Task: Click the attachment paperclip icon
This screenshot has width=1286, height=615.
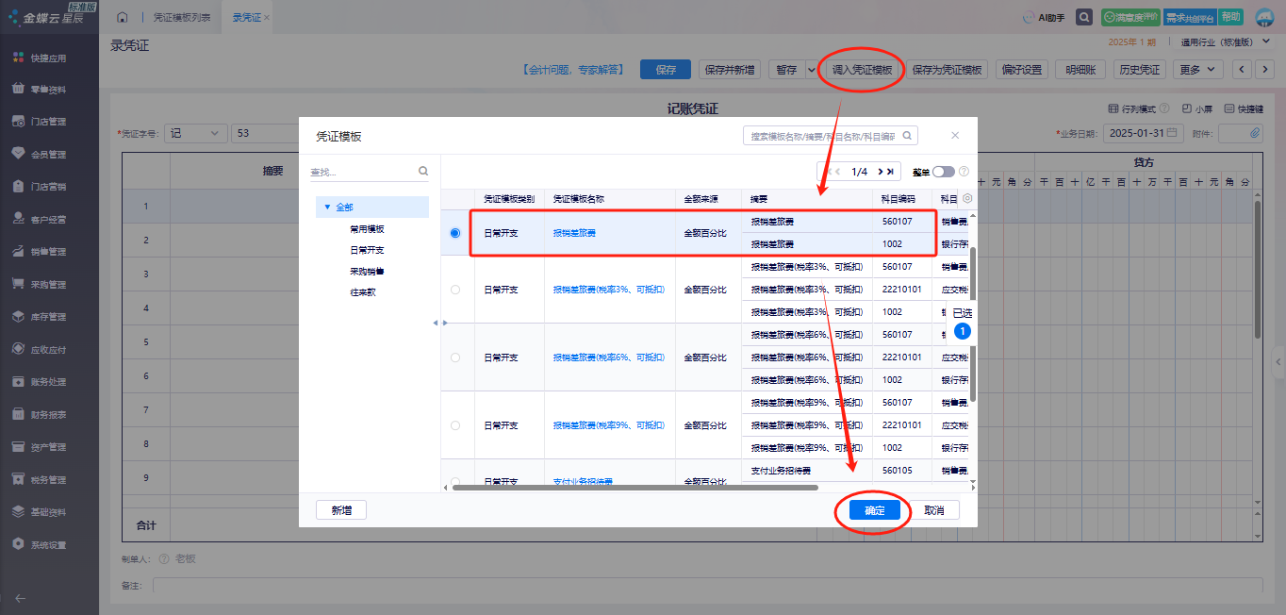Action: 1255,133
